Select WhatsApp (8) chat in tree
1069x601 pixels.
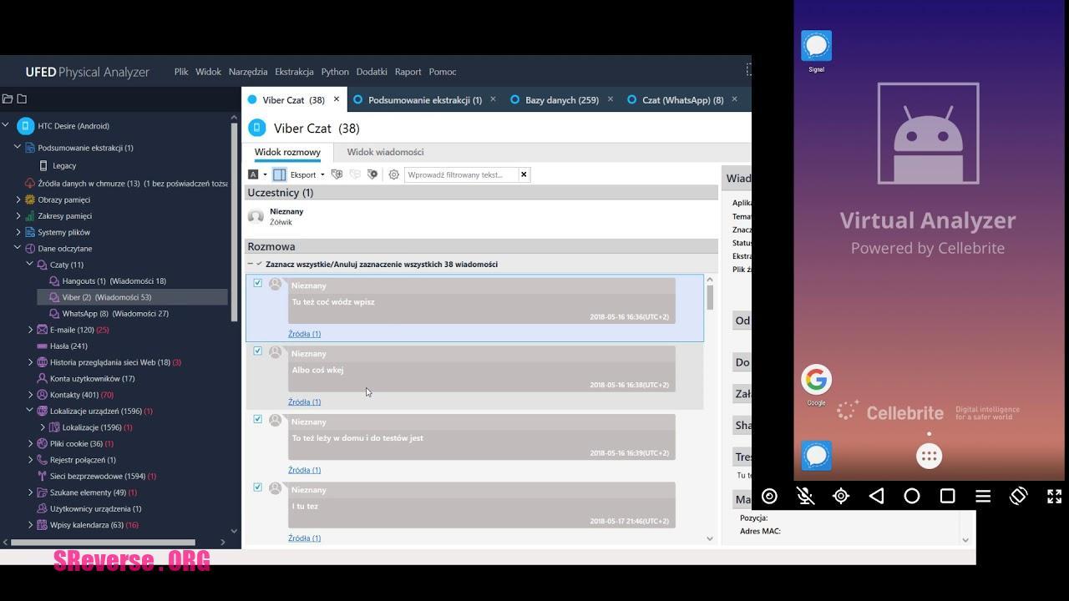(115, 314)
